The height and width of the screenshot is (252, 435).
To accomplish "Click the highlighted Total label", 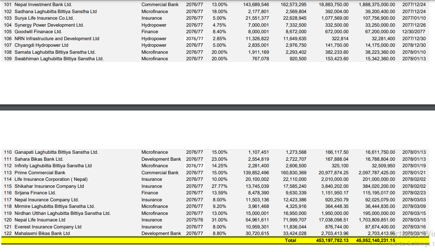I will pyautogui.click(x=290, y=240).
